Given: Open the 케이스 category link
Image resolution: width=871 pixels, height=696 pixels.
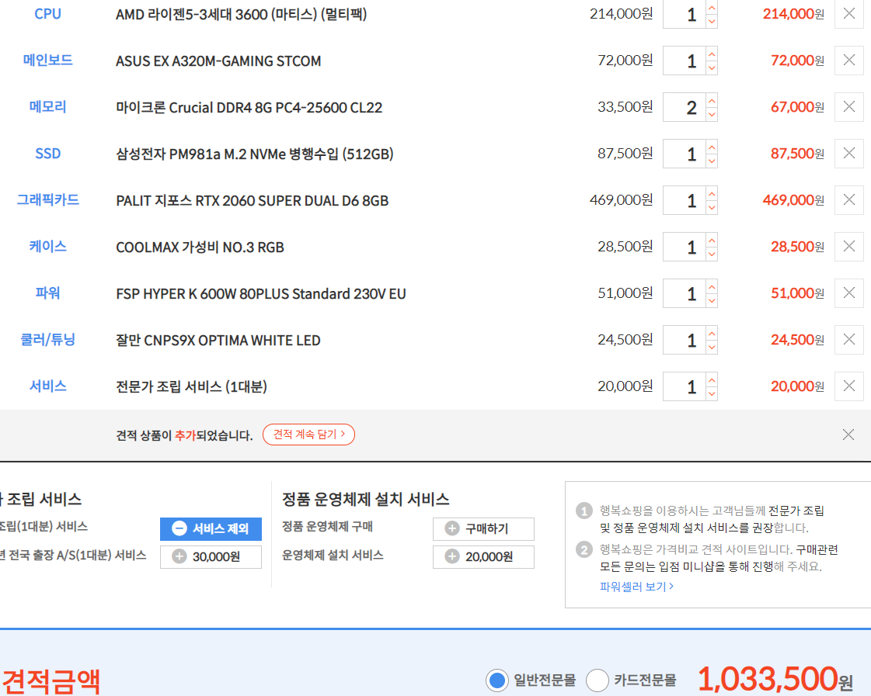Looking at the screenshot, I should click(47, 246).
